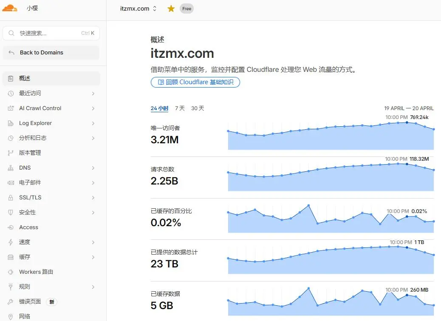The image size is (441, 321).
Task: Focus the 快速搜索 input field
Action: (51, 33)
